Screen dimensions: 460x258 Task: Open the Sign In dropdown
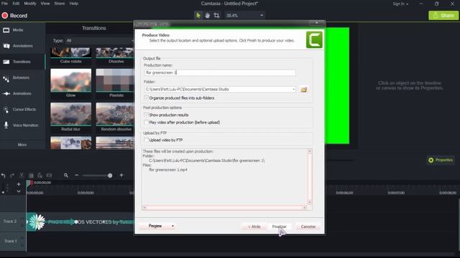pyautogui.click(x=400, y=4)
